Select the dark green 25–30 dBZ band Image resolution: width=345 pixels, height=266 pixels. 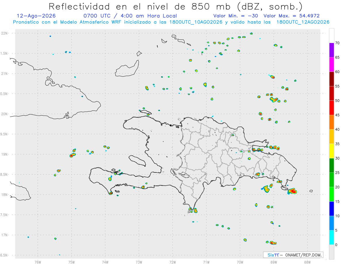331,165
